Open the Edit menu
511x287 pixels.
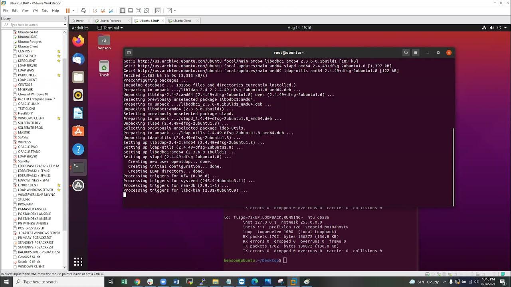pyautogui.click(x=15, y=10)
